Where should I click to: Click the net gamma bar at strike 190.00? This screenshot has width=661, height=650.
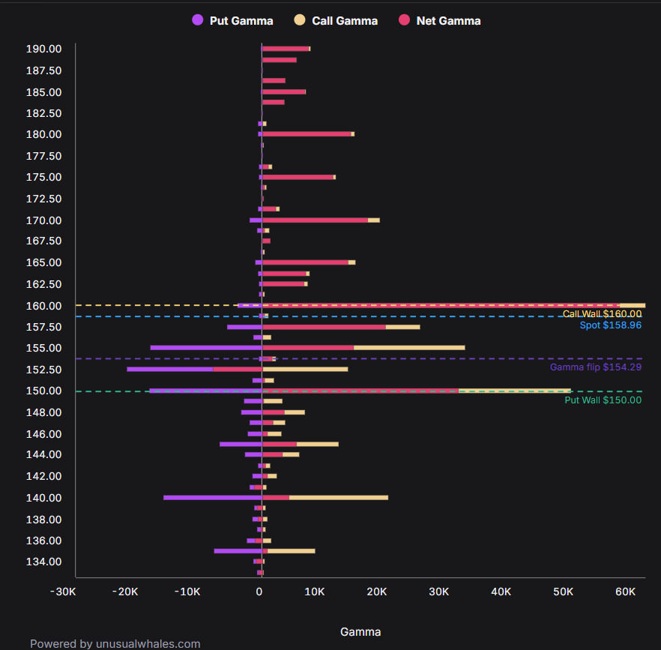coord(286,49)
